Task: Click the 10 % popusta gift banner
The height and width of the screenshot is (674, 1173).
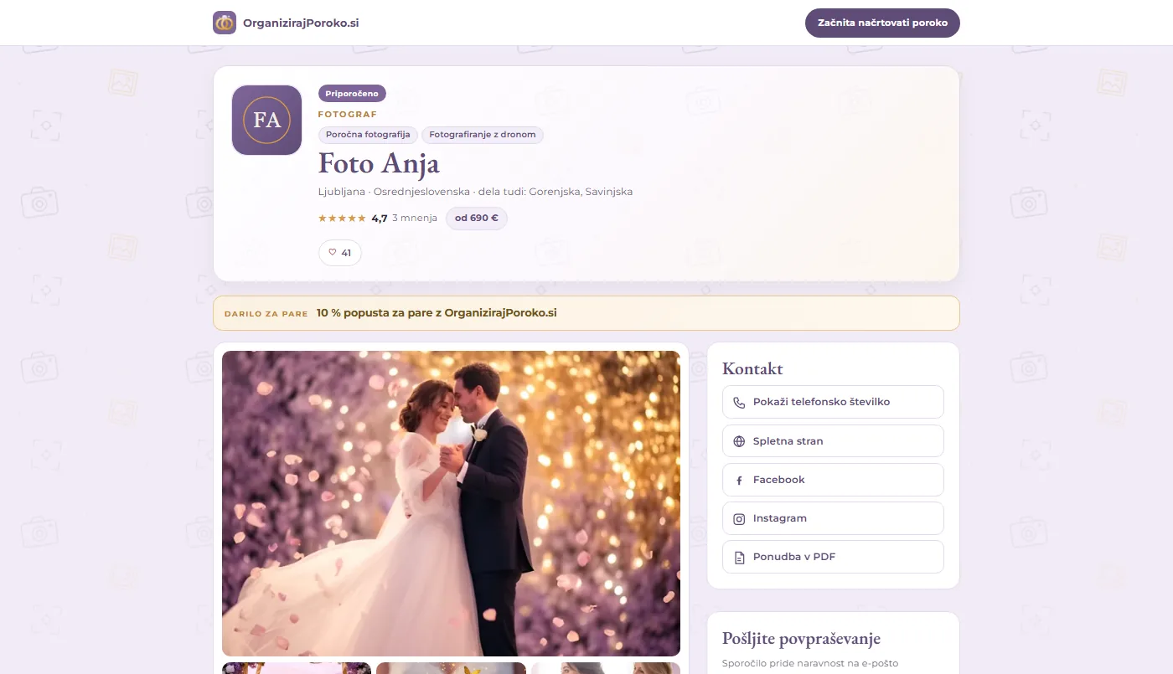Action: pos(586,313)
